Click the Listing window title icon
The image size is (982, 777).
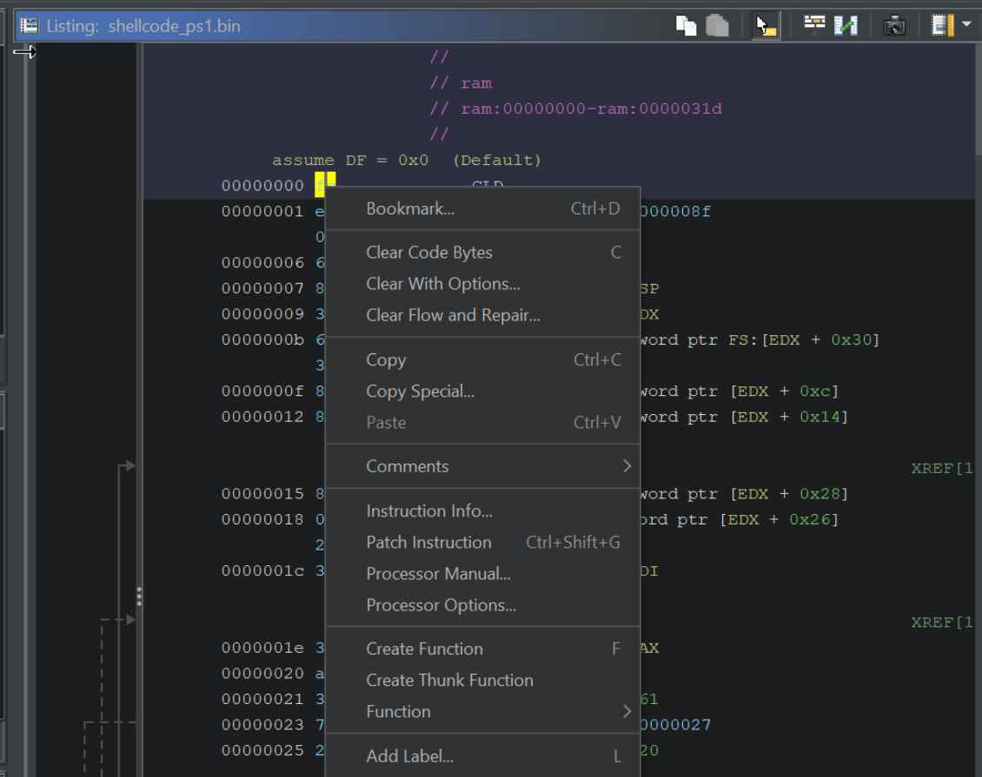(x=30, y=26)
